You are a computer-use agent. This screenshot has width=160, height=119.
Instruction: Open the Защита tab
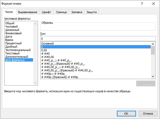(x=91, y=12)
